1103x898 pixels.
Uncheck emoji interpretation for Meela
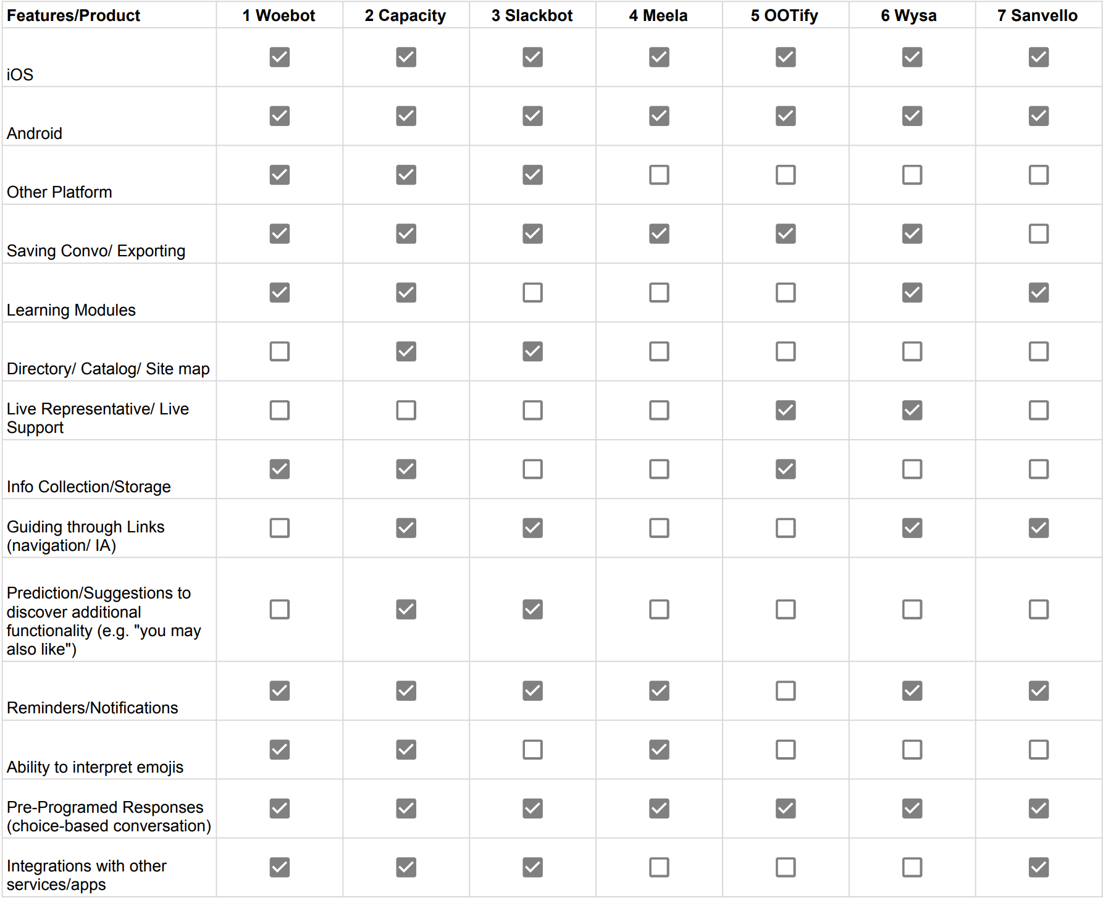coord(659,750)
